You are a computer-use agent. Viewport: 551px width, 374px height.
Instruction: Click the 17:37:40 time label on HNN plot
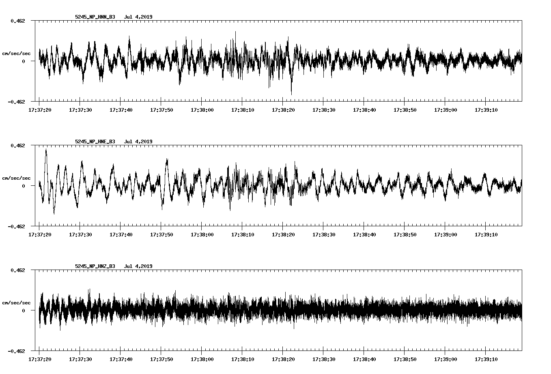pyautogui.click(x=121, y=110)
